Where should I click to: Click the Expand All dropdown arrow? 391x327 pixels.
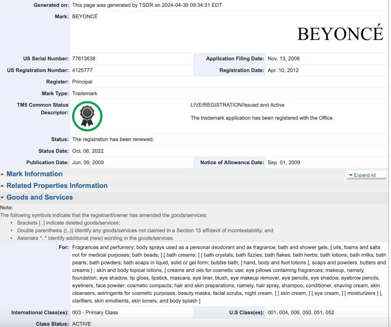tap(350, 175)
